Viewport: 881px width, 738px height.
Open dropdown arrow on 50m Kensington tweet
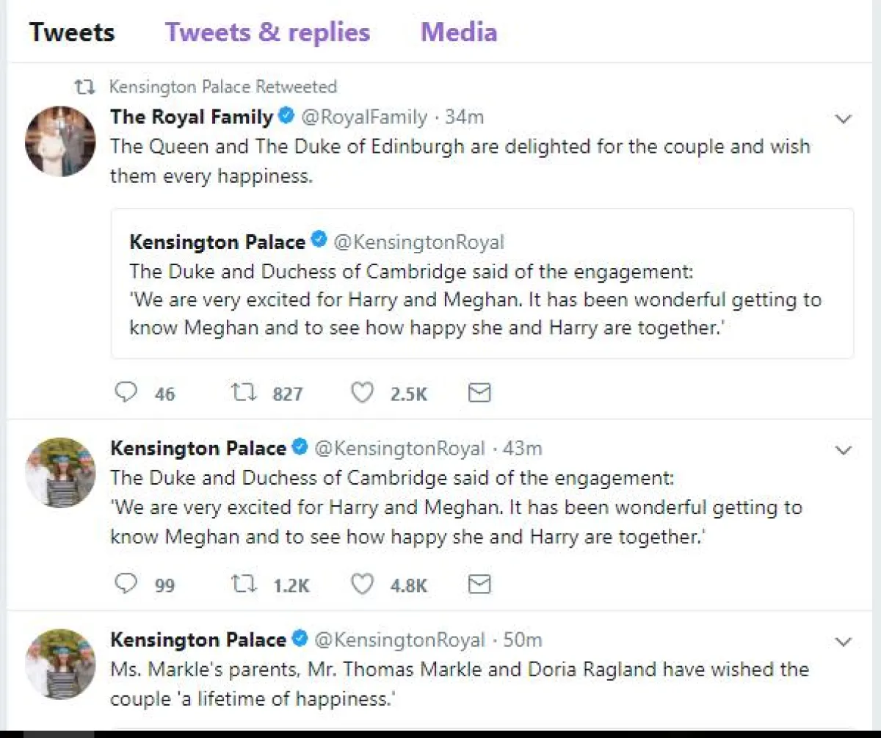click(844, 642)
